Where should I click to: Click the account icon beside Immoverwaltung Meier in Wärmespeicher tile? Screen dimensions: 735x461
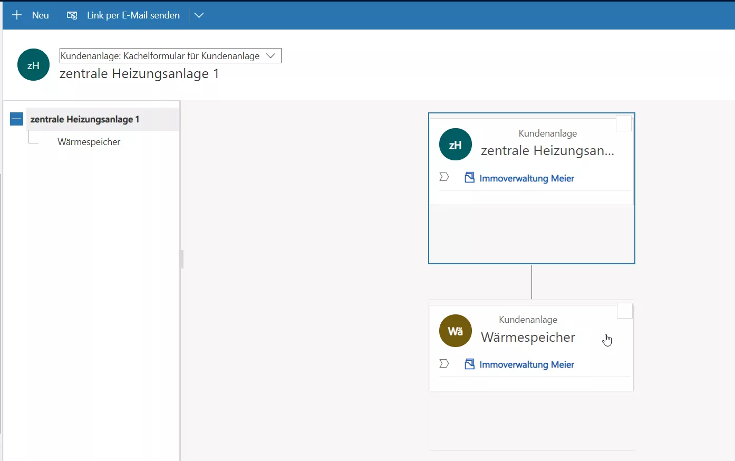click(x=469, y=364)
